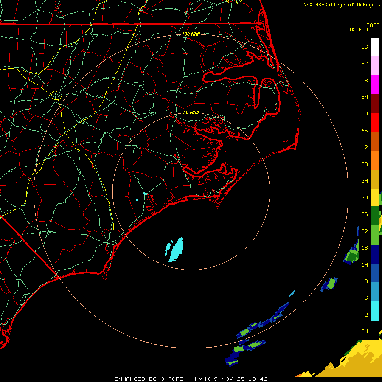The width and height of the screenshot is (382, 382).
Task: Click the magenta 58 K FT swatch
Action: [375, 84]
